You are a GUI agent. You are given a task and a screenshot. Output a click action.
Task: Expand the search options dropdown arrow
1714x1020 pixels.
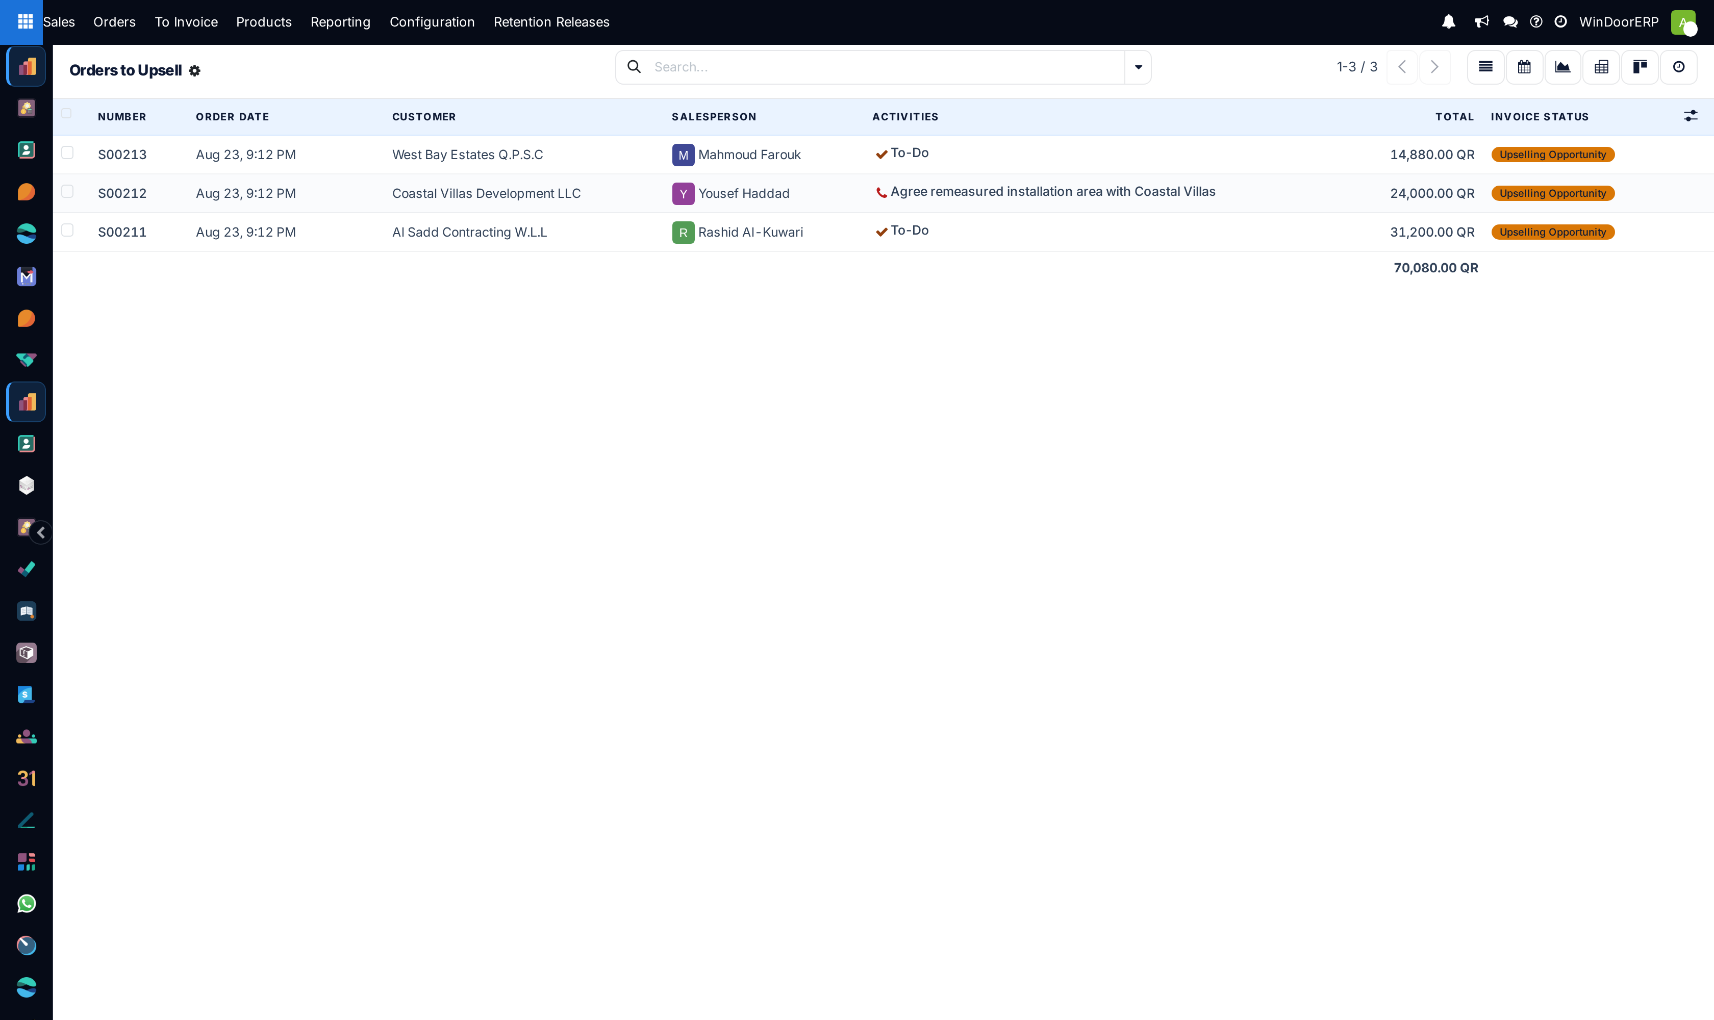point(1138,67)
